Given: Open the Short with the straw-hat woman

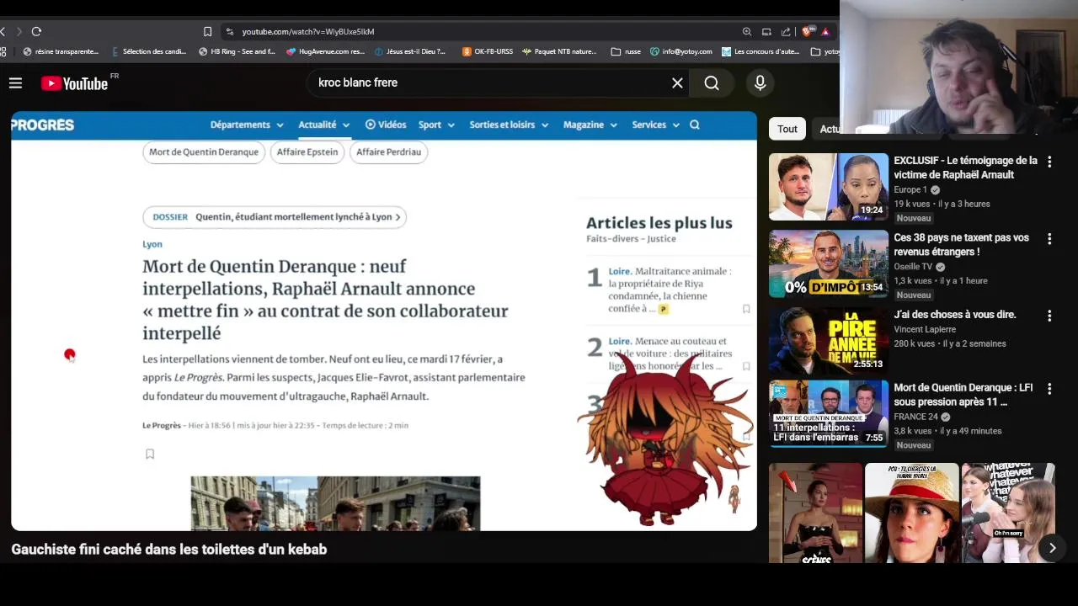Looking at the screenshot, I should click(x=912, y=513).
